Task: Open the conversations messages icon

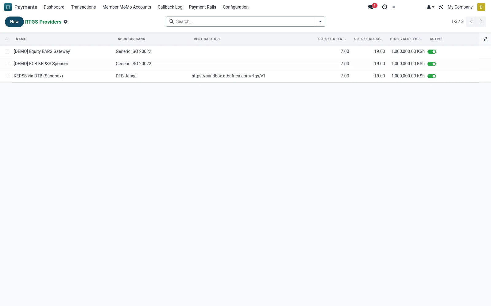Action: tap(371, 7)
